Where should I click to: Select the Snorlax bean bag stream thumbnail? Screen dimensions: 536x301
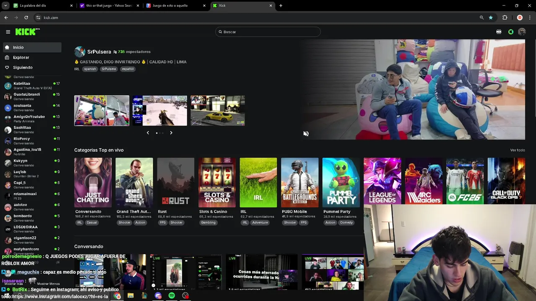(x=102, y=110)
